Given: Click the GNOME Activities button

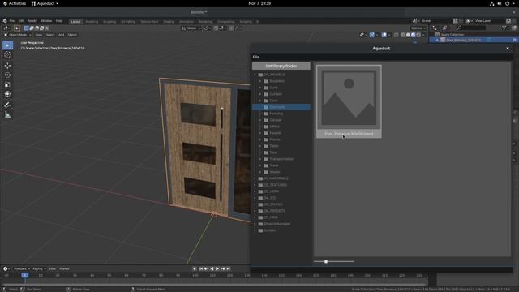Looking at the screenshot, I should click(15, 3).
